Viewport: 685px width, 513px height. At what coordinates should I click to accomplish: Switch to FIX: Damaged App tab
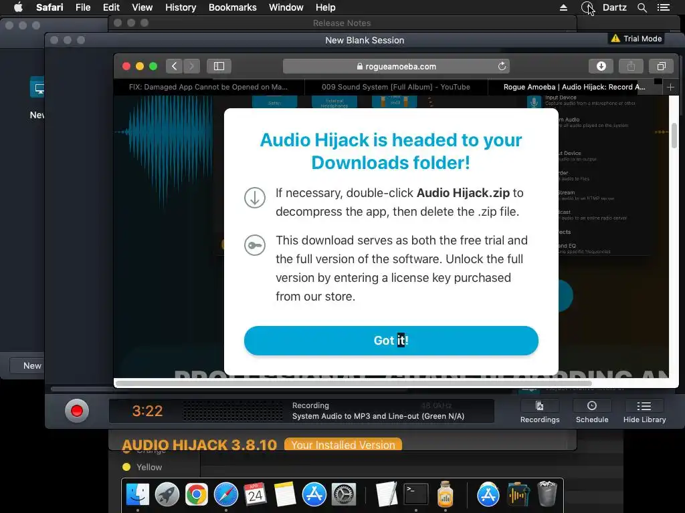coord(209,87)
